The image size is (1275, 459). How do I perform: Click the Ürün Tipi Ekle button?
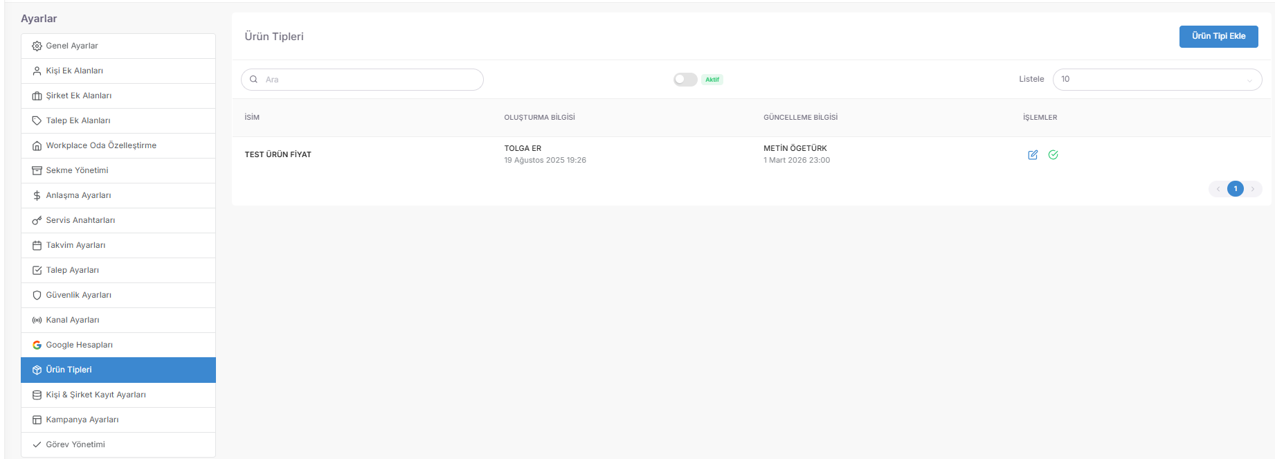[1218, 36]
